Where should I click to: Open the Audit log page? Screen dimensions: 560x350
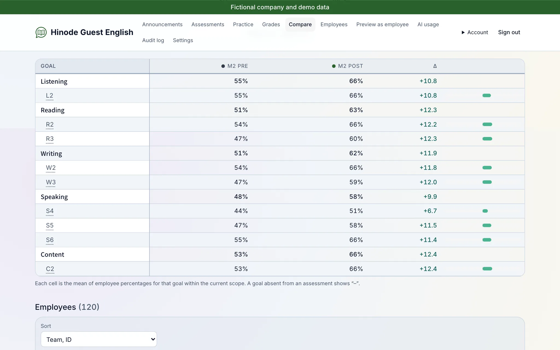153,40
